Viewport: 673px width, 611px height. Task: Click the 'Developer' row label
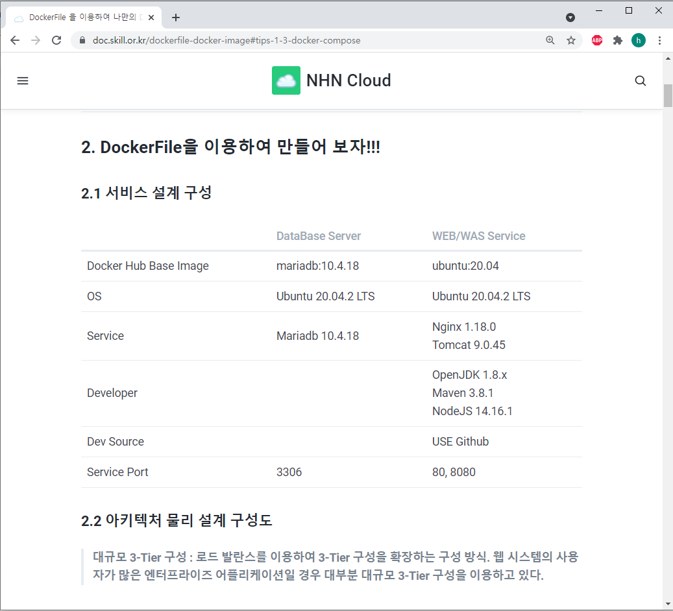(x=112, y=393)
